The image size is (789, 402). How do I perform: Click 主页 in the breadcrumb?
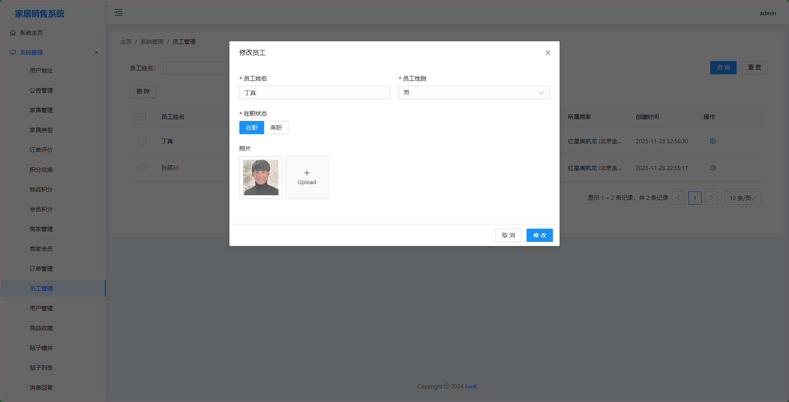click(x=126, y=42)
